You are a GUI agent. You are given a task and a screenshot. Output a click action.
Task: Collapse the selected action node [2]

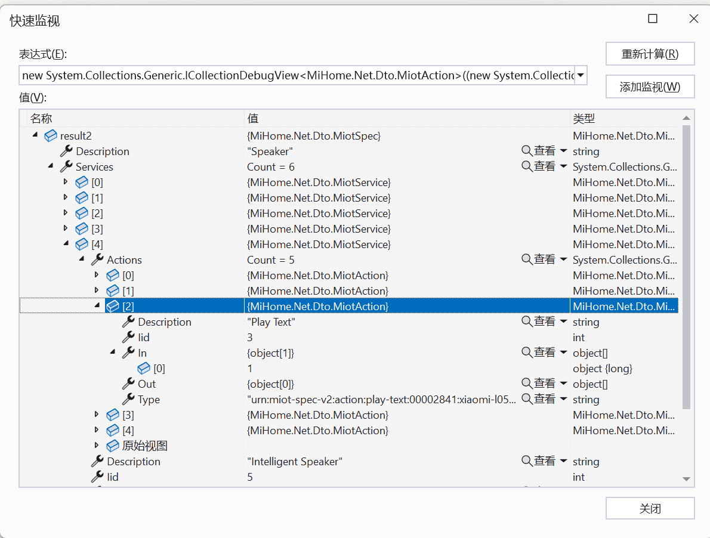click(95, 305)
